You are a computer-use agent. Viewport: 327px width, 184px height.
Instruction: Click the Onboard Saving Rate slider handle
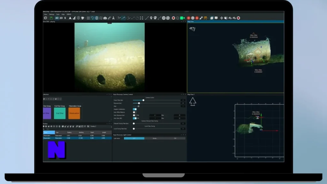pyautogui.click(x=134, y=124)
